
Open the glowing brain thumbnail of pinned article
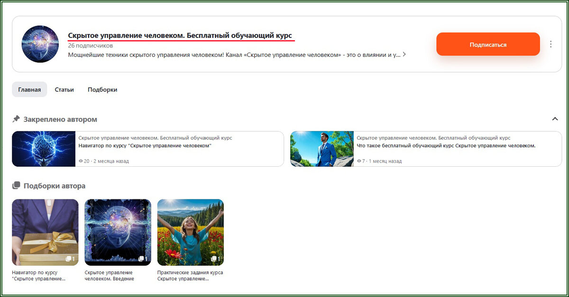[x=44, y=149]
